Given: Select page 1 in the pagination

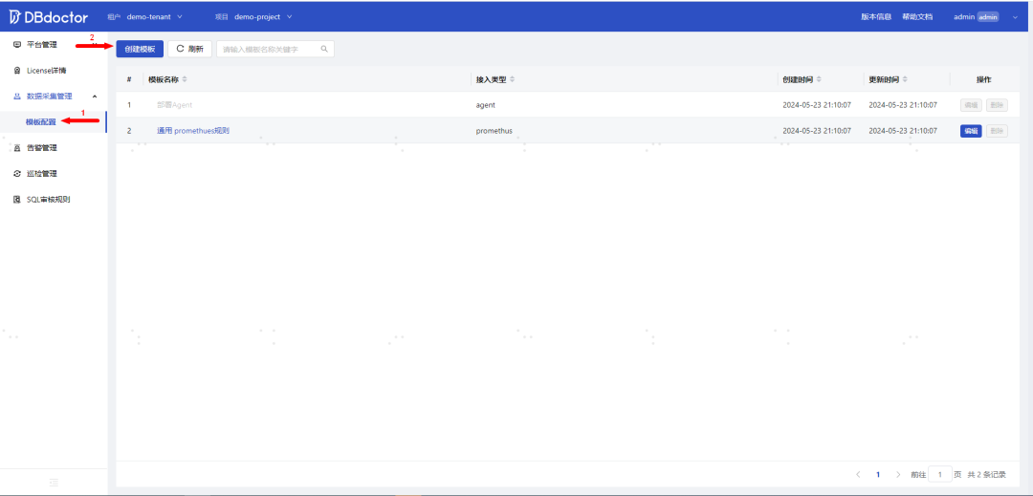Looking at the screenshot, I should tap(878, 474).
